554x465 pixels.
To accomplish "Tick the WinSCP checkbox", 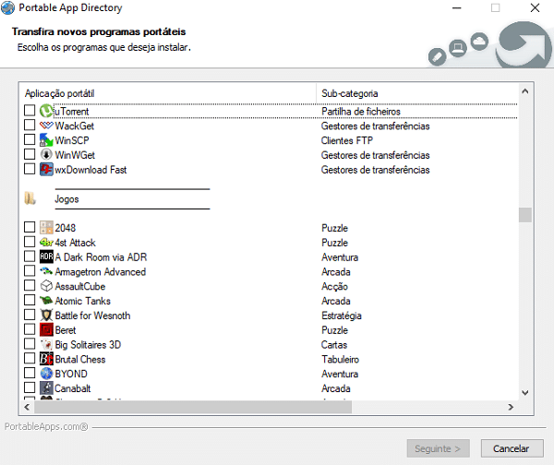I will (30, 139).
